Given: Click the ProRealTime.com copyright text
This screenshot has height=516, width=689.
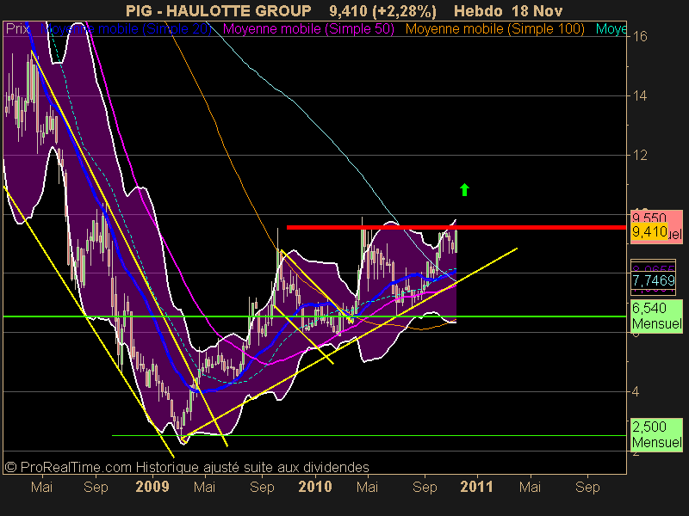Looking at the screenshot, I should tap(188, 467).
